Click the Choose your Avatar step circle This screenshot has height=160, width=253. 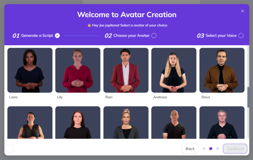154,35
